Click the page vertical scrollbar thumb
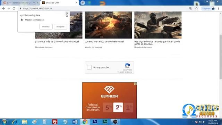The image size is (222, 125). (221, 57)
